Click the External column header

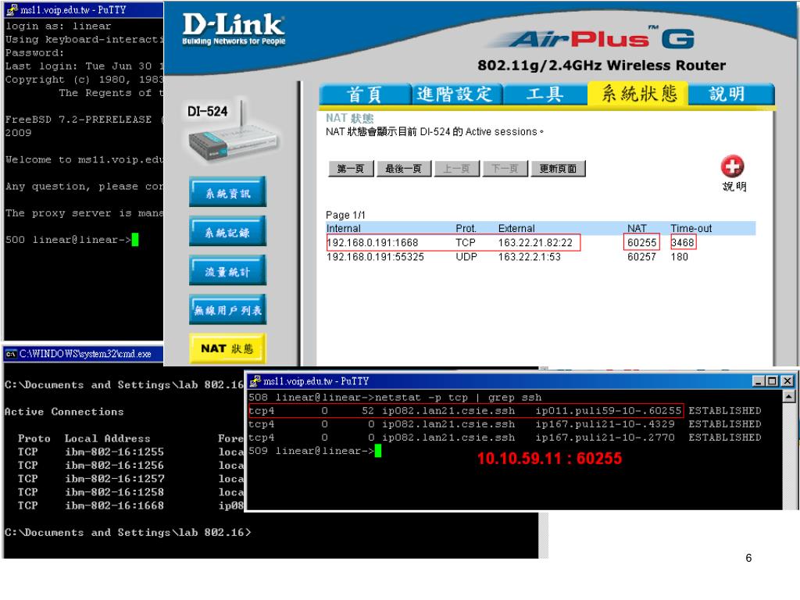tap(516, 229)
